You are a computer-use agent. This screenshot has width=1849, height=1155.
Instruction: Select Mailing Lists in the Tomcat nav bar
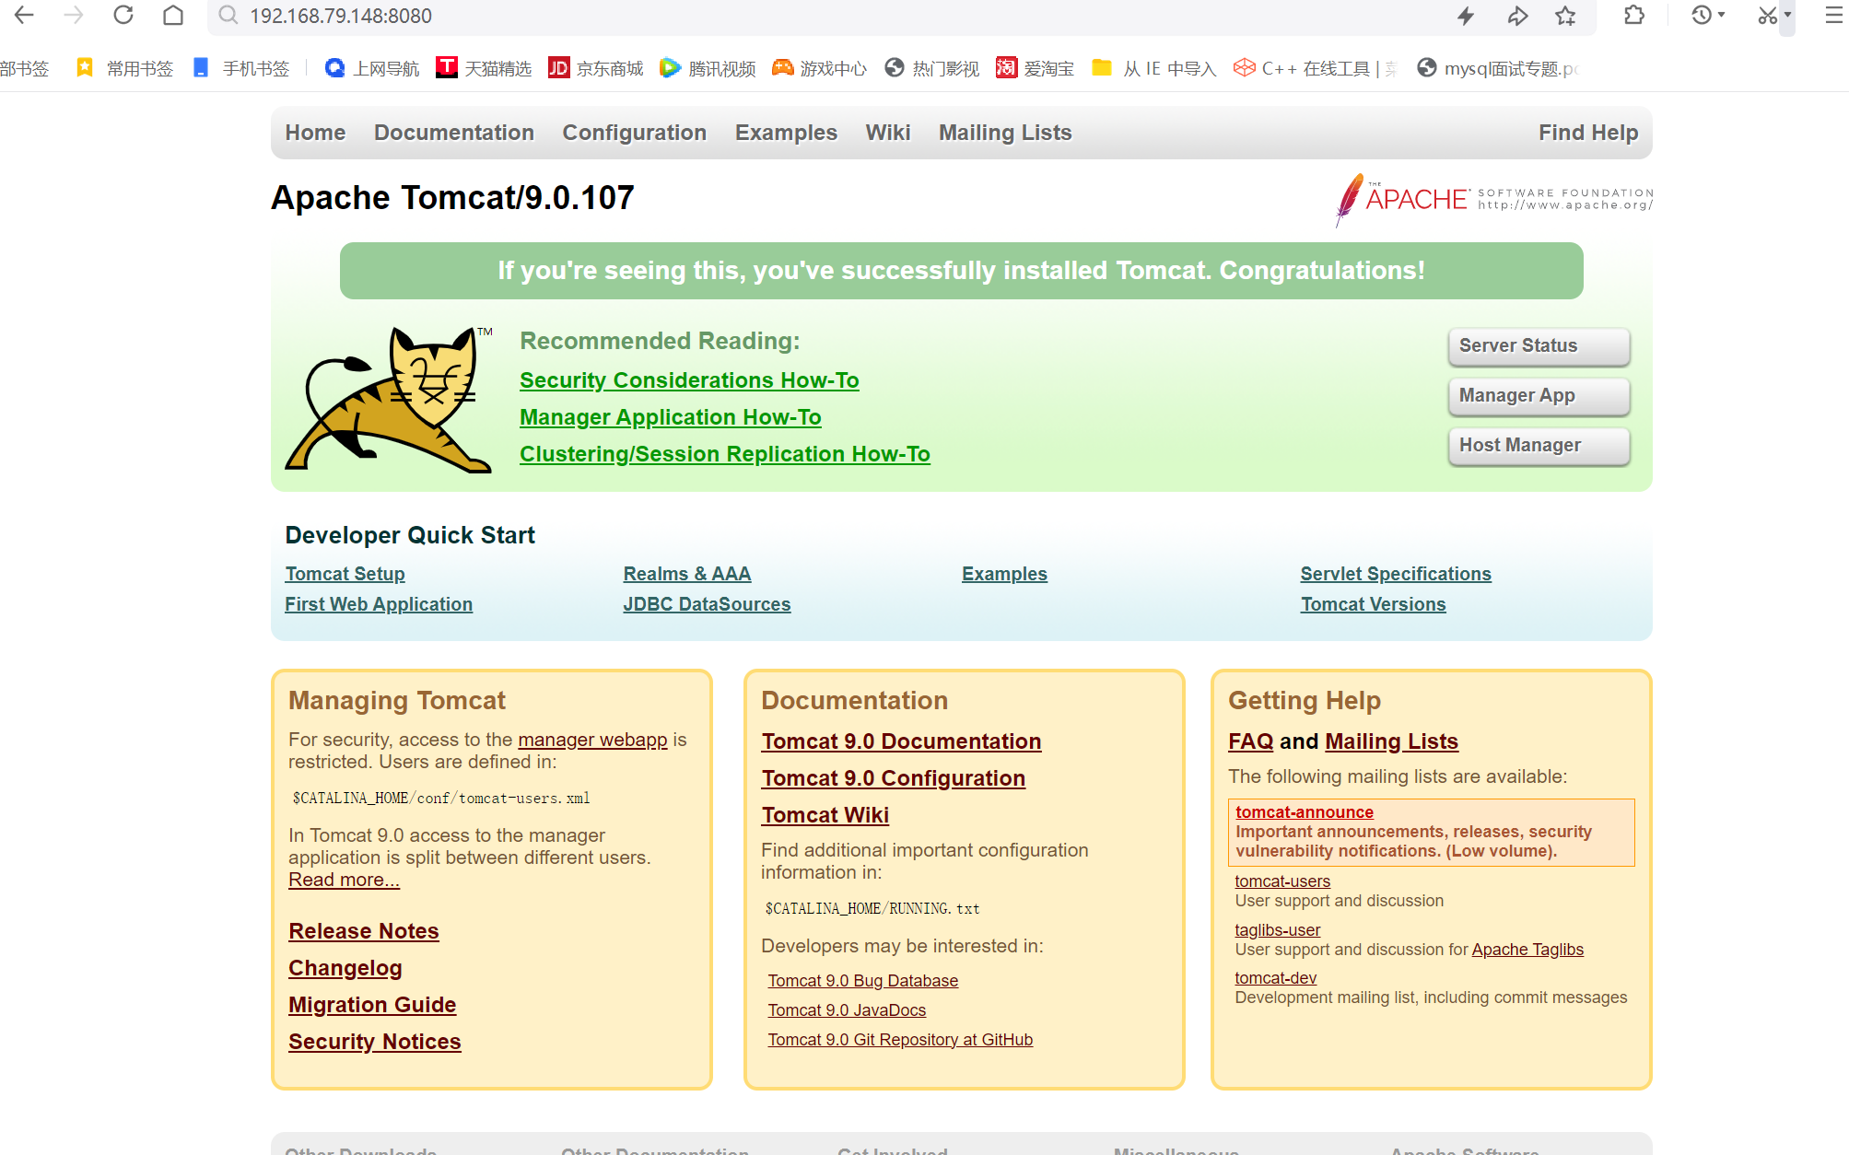pyautogui.click(x=1005, y=133)
